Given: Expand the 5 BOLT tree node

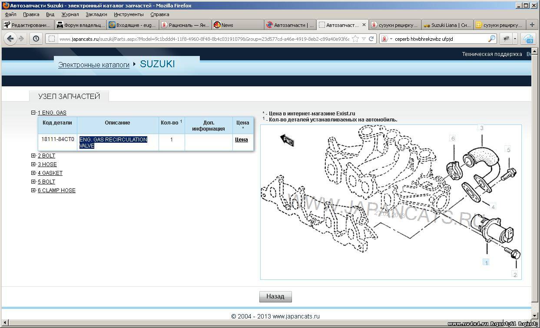Looking at the screenshot, I should [x=33, y=182].
